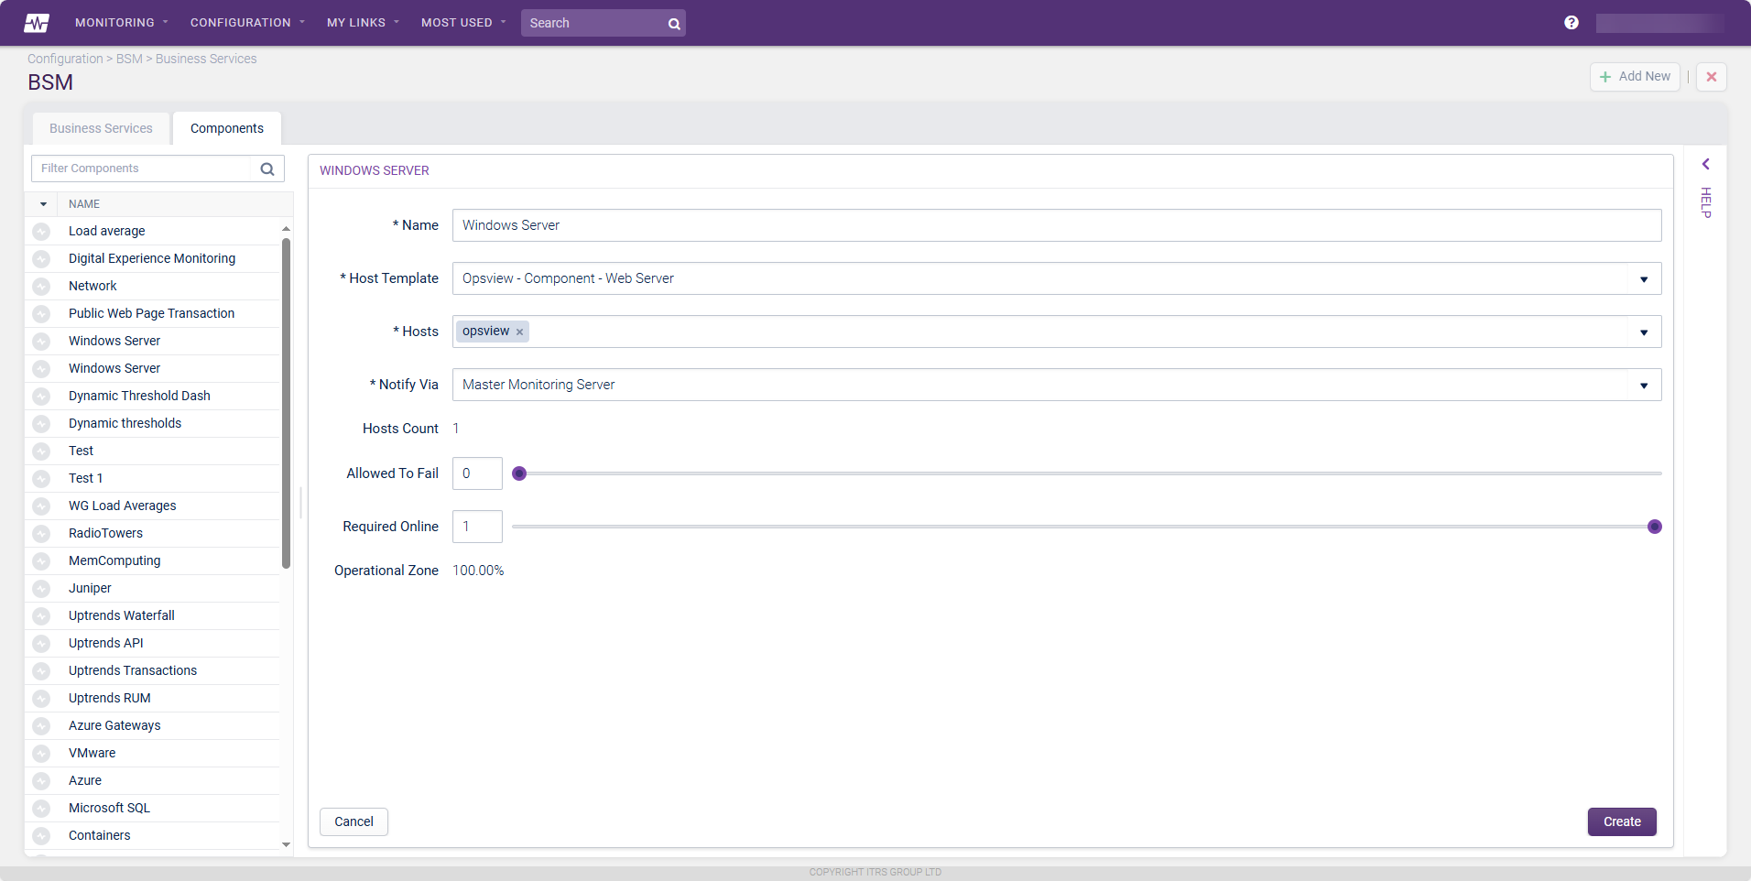Click the search magnifier in top bar
This screenshot has width=1751, height=881.
674,24
